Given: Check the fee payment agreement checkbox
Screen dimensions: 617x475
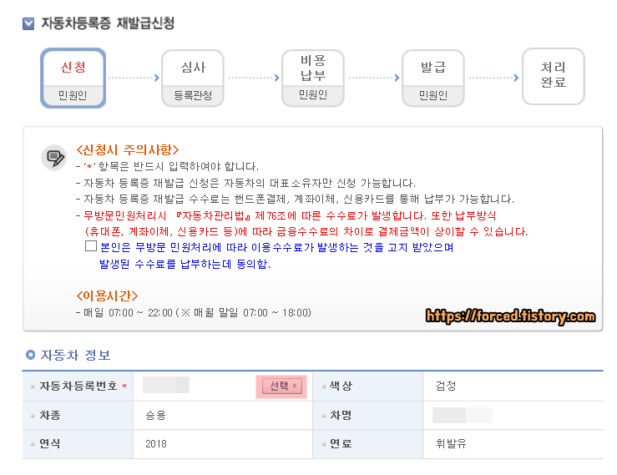Looking at the screenshot, I should pyautogui.click(x=91, y=246).
